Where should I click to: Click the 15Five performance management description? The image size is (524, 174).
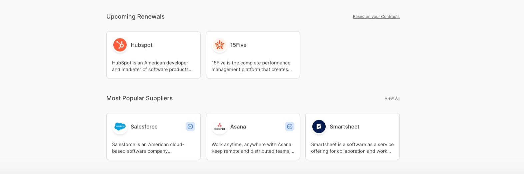pyautogui.click(x=252, y=66)
